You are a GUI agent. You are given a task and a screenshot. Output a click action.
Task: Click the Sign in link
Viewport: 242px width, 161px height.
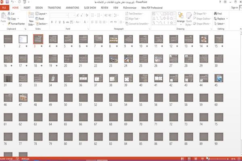(x=235, y=8)
